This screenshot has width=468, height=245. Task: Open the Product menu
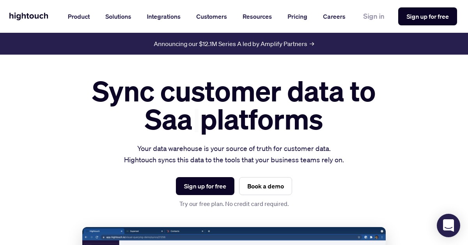(x=79, y=16)
